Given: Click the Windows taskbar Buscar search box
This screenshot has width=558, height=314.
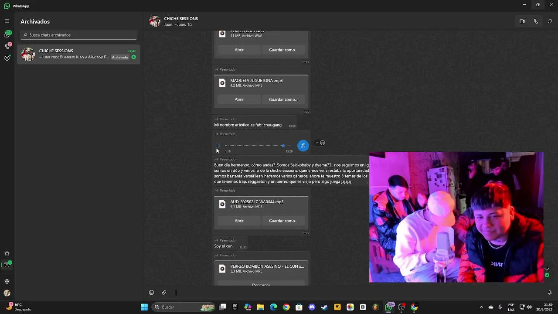Looking at the screenshot, I should coord(183,307).
